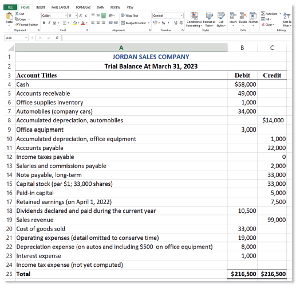Align text left horizontally

click(x=93, y=23)
